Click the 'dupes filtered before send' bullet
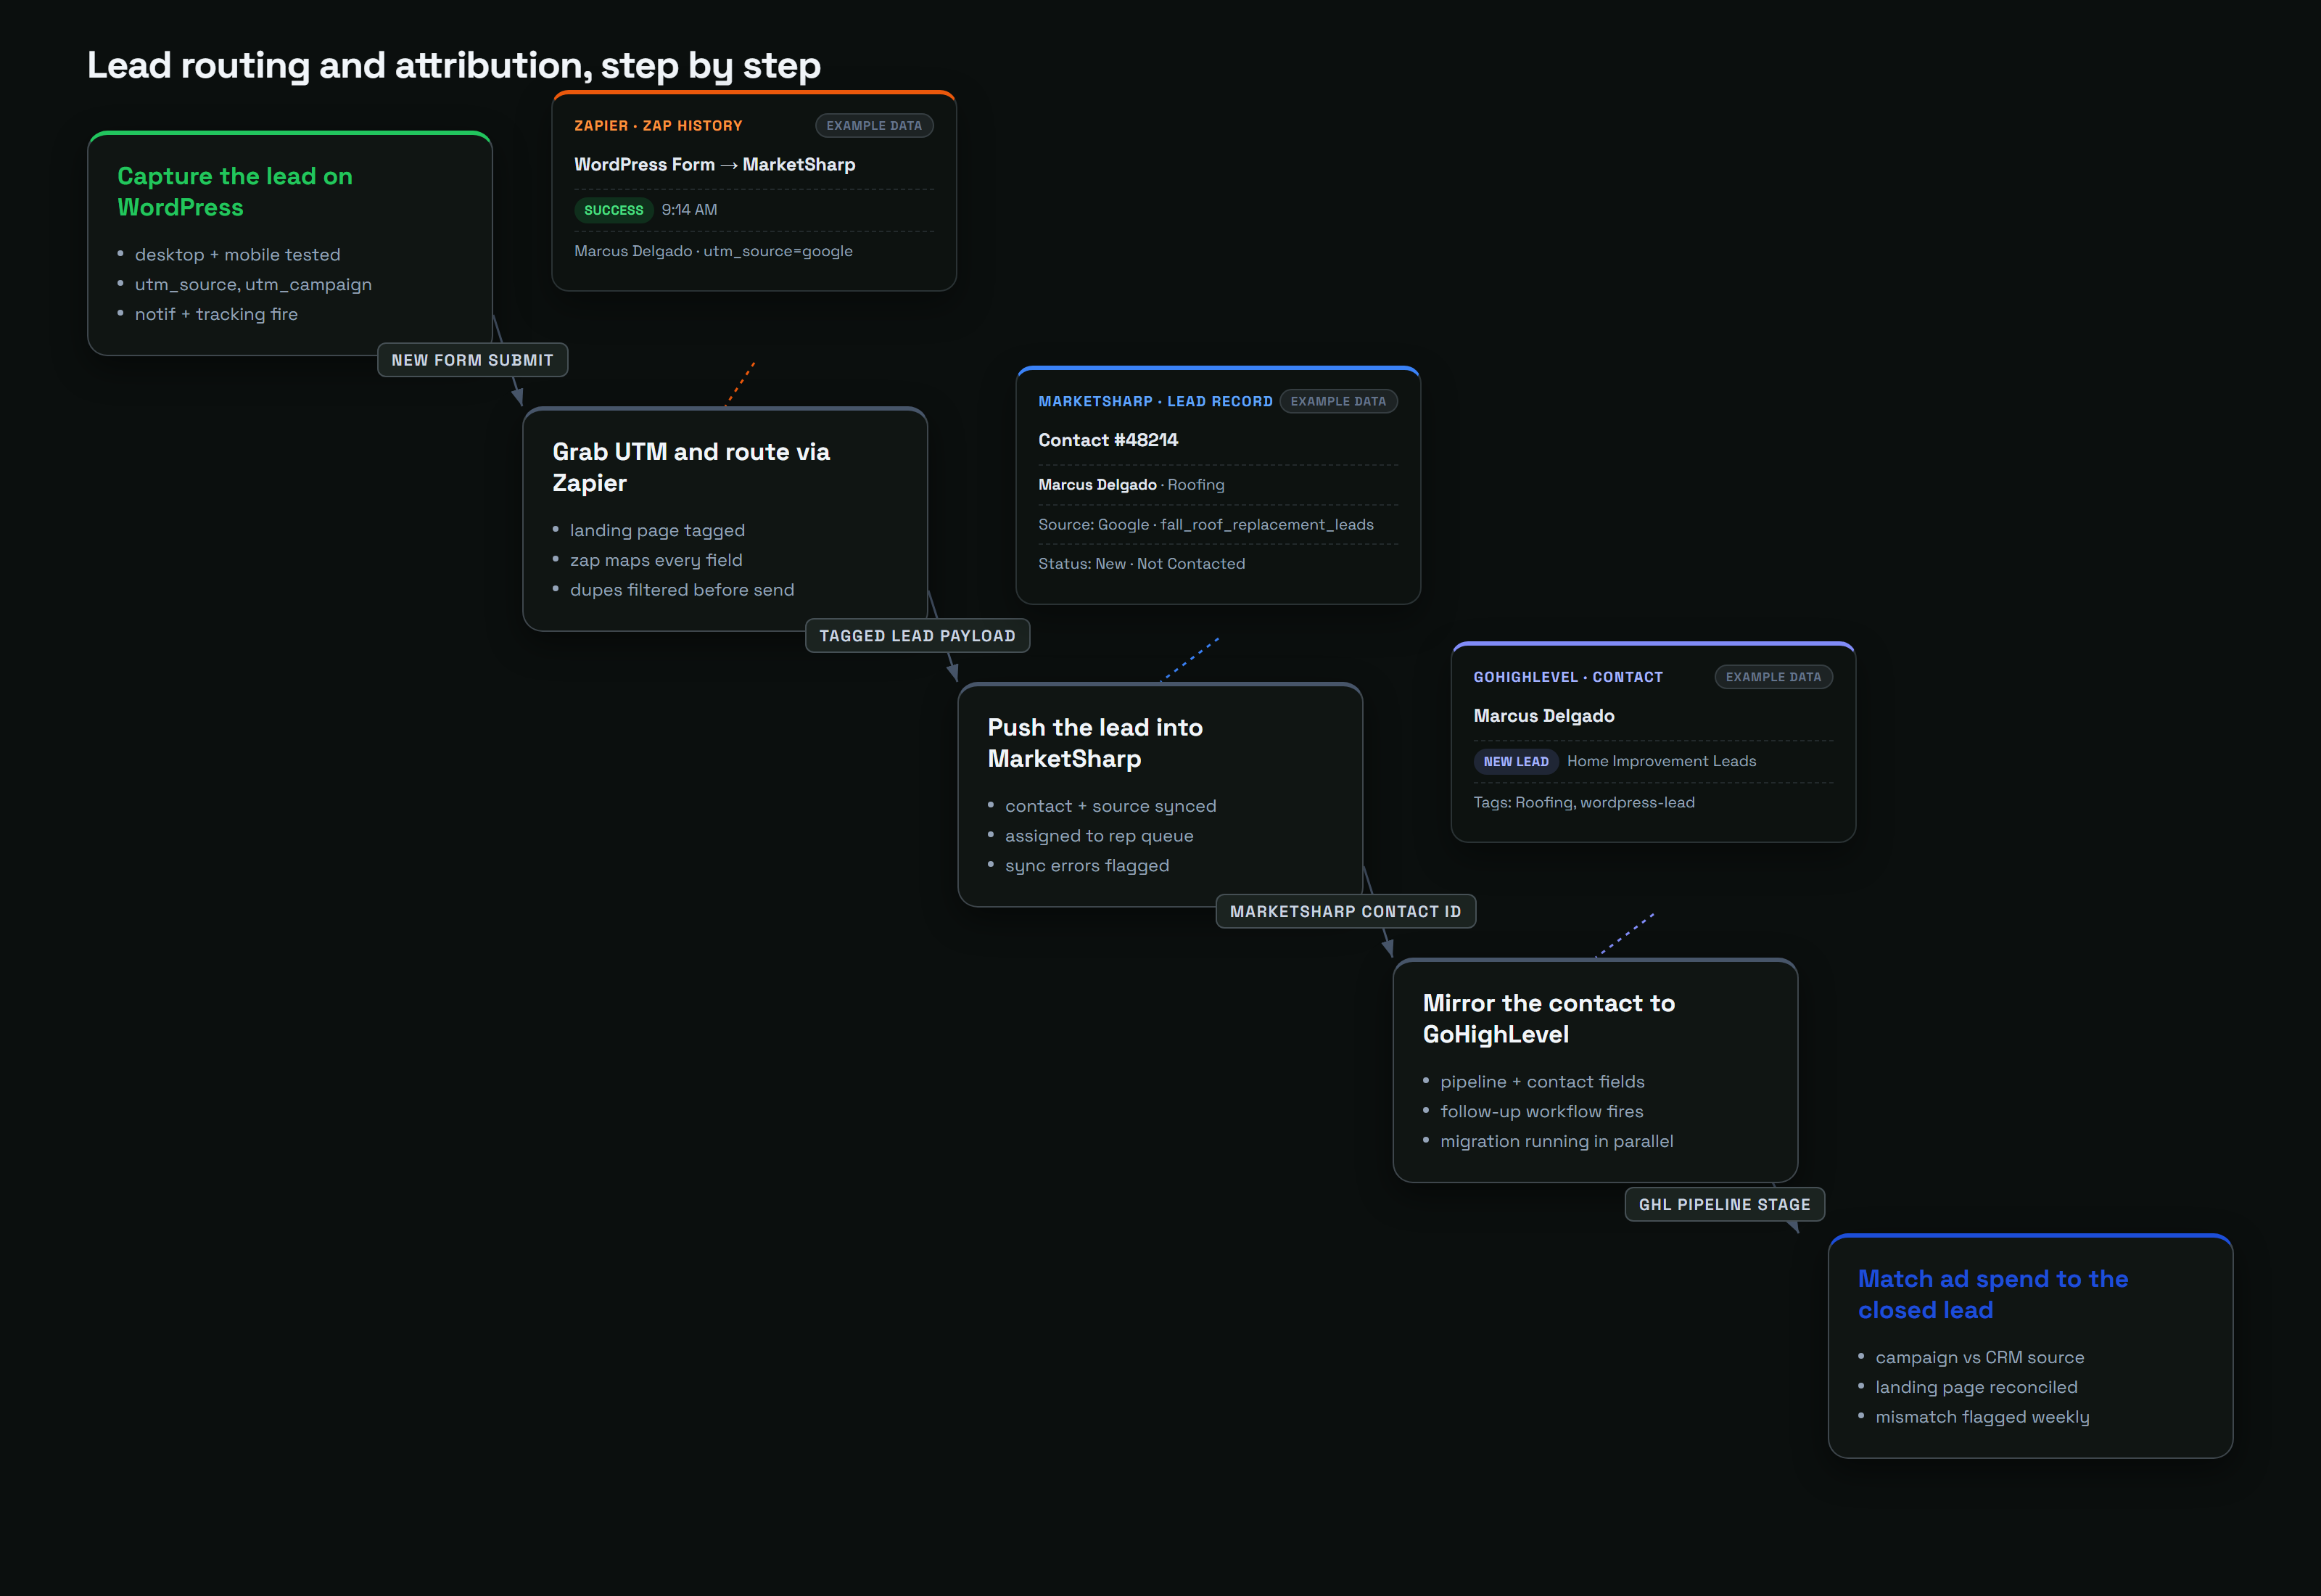The width and height of the screenshot is (2321, 1596). [682, 590]
